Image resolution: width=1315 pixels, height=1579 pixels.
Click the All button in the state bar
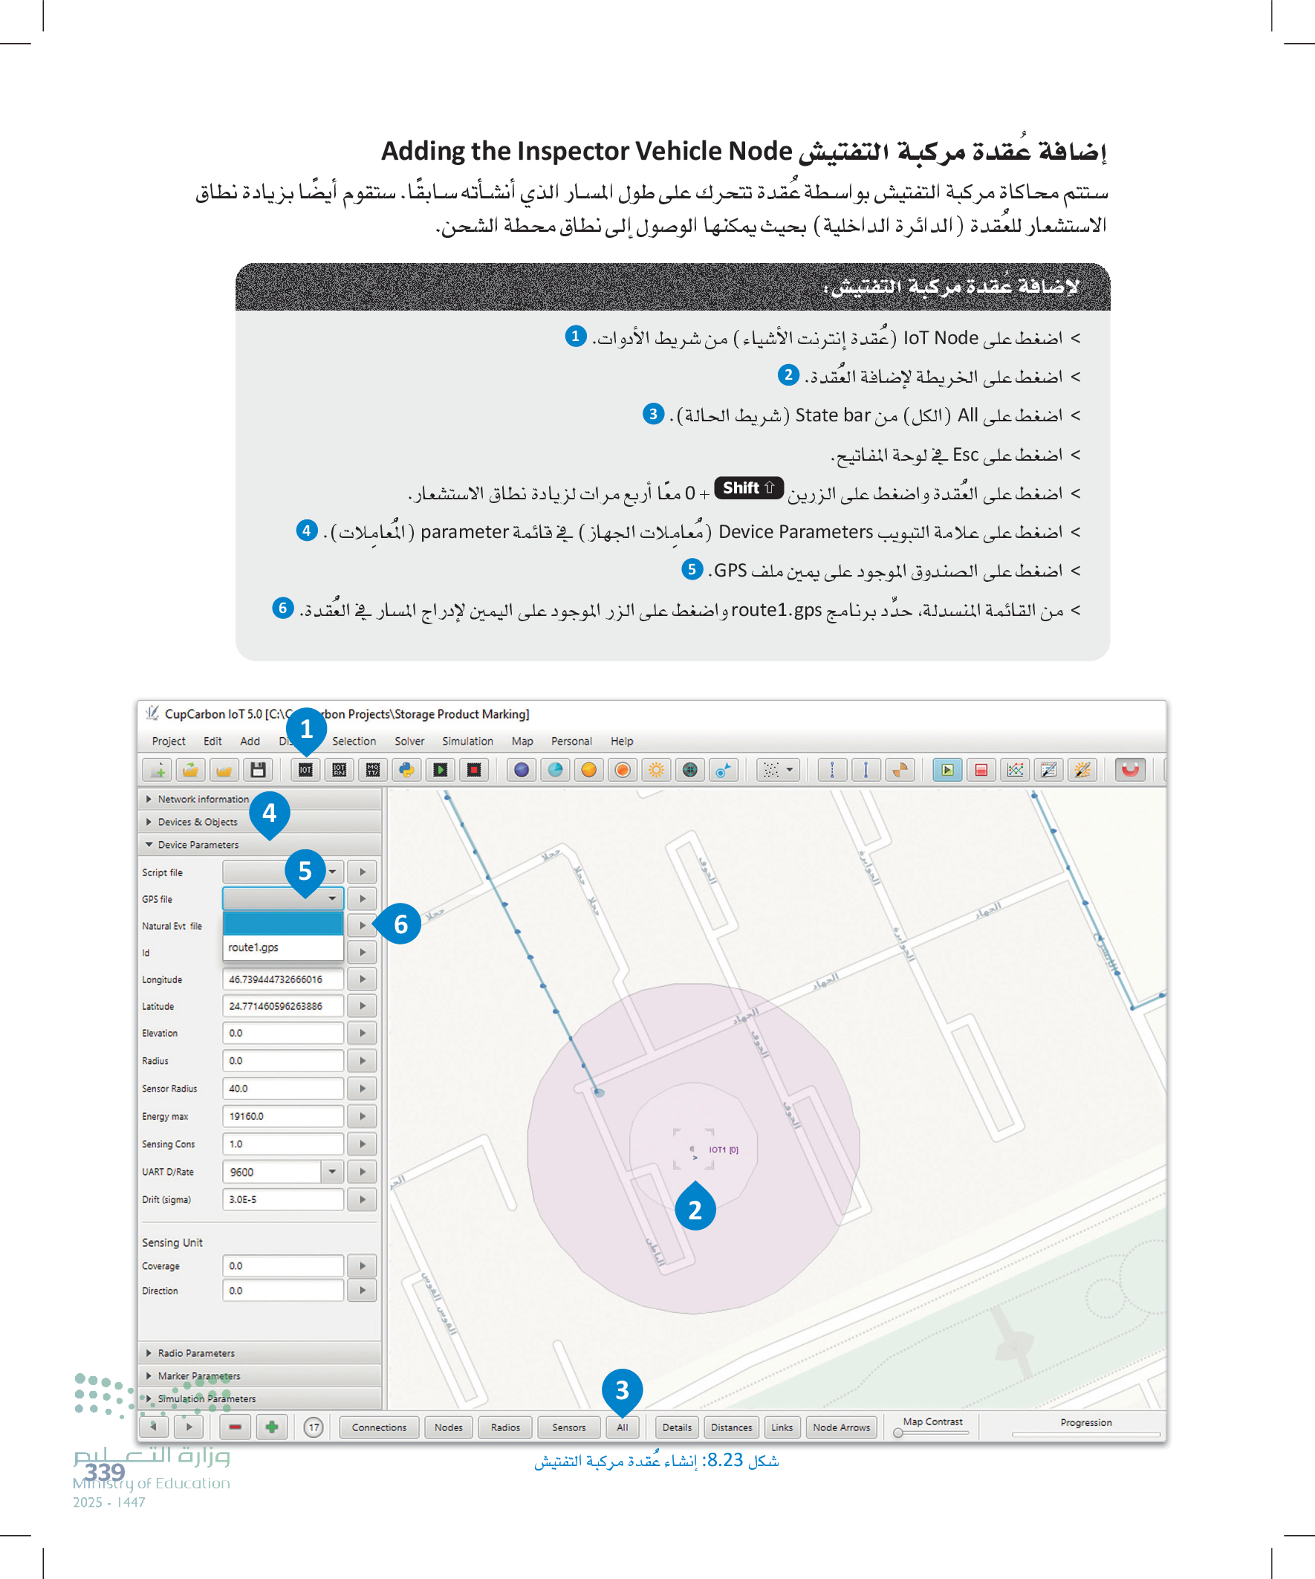click(622, 1427)
